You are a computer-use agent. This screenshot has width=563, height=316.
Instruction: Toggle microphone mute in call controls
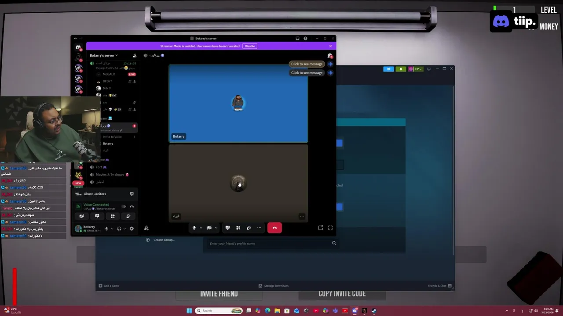(x=194, y=228)
